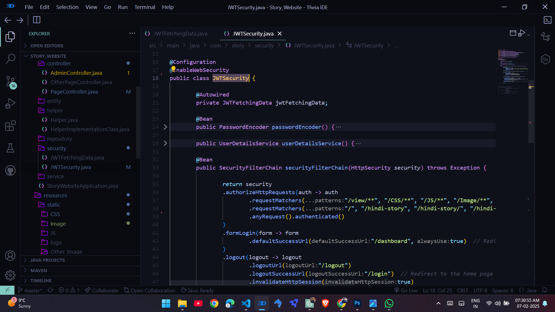Open the Search view in the activity bar
This screenshot has width=555, height=312.
(10, 59)
